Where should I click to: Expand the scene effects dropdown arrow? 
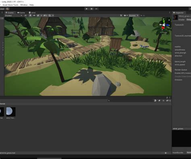tap(41, 16)
